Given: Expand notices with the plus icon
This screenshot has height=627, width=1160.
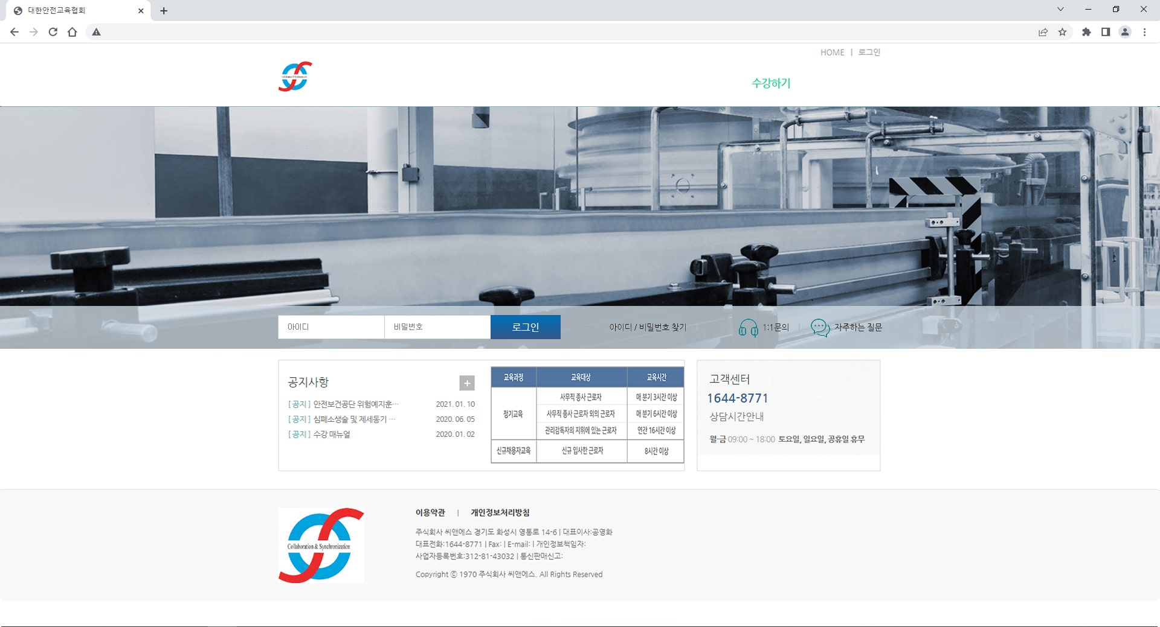Looking at the screenshot, I should click(x=467, y=383).
